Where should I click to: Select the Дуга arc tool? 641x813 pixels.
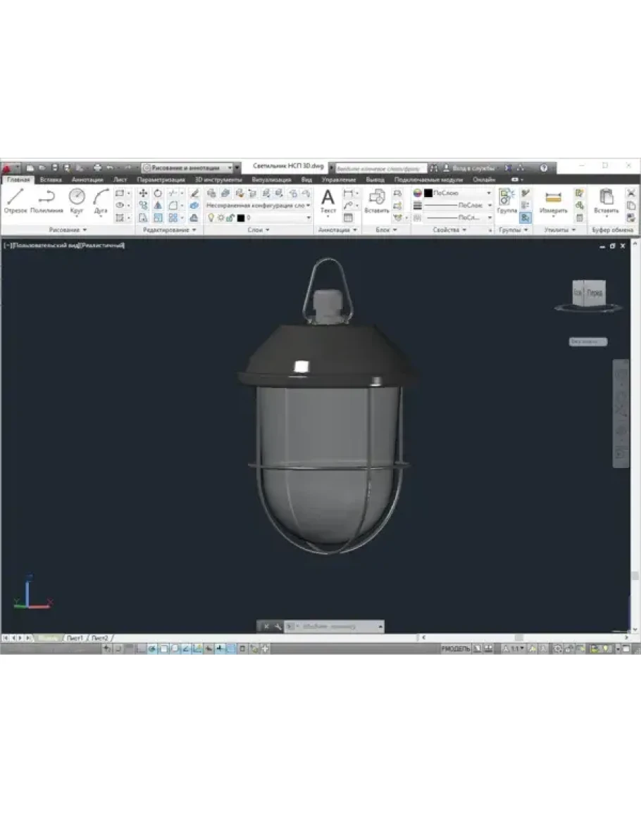[x=101, y=200]
